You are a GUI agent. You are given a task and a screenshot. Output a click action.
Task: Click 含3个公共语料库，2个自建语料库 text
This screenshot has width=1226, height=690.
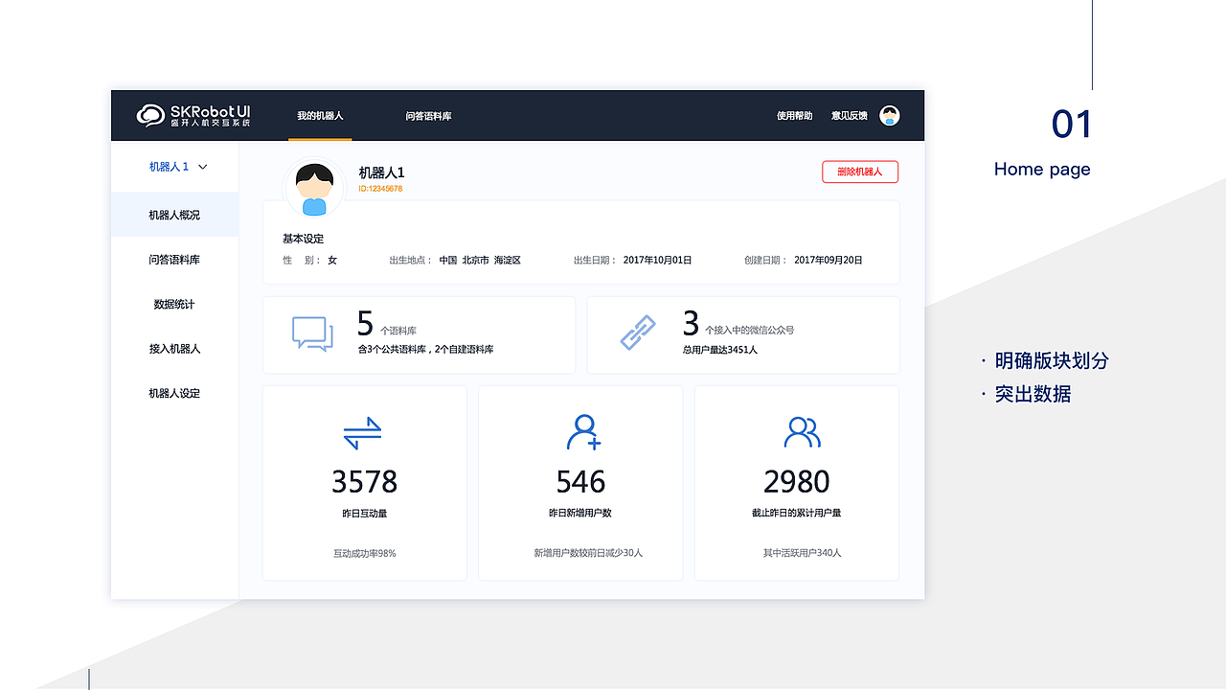[425, 350]
